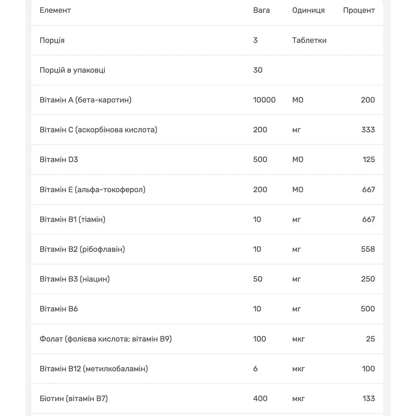Click the 558 percent value

[x=368, y=249]
